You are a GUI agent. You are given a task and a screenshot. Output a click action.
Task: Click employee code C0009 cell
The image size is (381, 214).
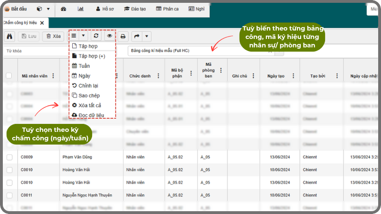27,157
